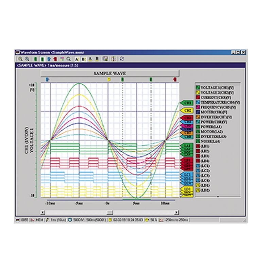The image size is (272, 272).
Task: Click the LD1 yellow logic tag
Action: (x=187, y=189)
